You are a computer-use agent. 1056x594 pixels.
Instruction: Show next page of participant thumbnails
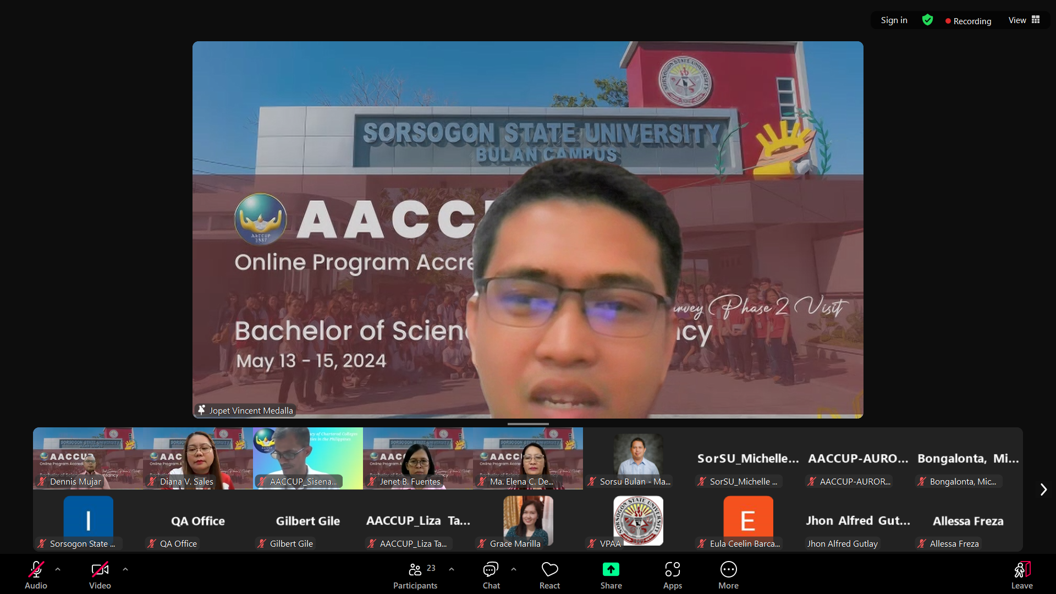pyautogui.click(x=1043, y=490)
